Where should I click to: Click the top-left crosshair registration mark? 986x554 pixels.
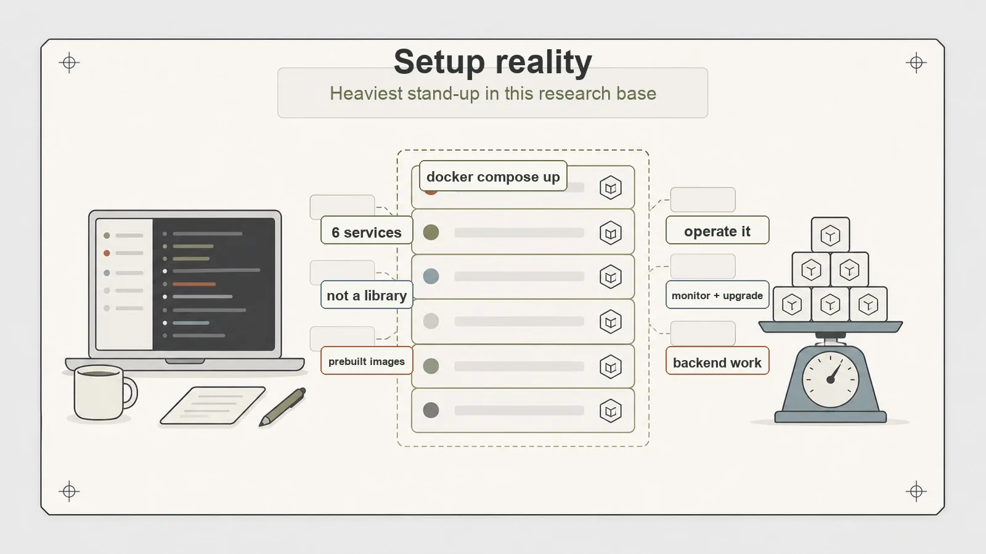69,63
